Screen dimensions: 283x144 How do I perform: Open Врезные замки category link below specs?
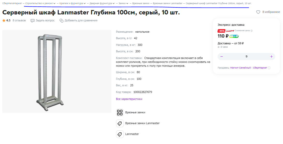tap(135, 113)
